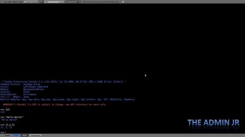Click the Python Interactive Console 3.1 header line
The height and width of the screenshot is (137, 245).
pyautogui.click(x=64, y=81)
